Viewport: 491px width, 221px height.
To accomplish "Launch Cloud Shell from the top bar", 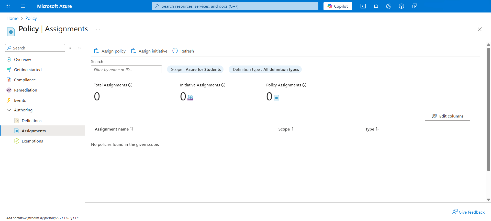I will coord(363,6).
